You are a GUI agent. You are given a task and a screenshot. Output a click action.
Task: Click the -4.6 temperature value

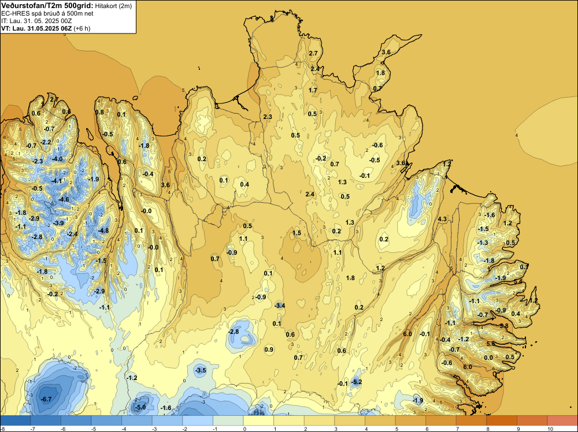[x=64, y=199]
